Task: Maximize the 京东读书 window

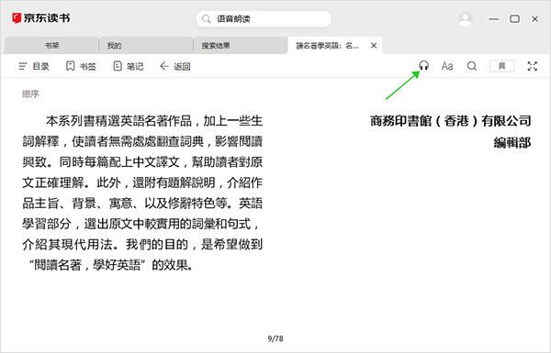Action: click(514, 19)
